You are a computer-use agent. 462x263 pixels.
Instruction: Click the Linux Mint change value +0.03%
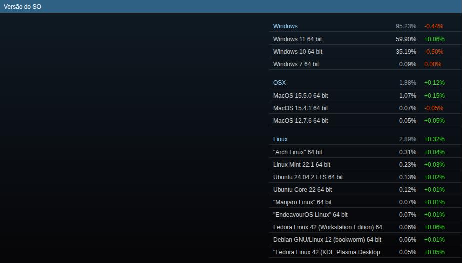point(434,165)
